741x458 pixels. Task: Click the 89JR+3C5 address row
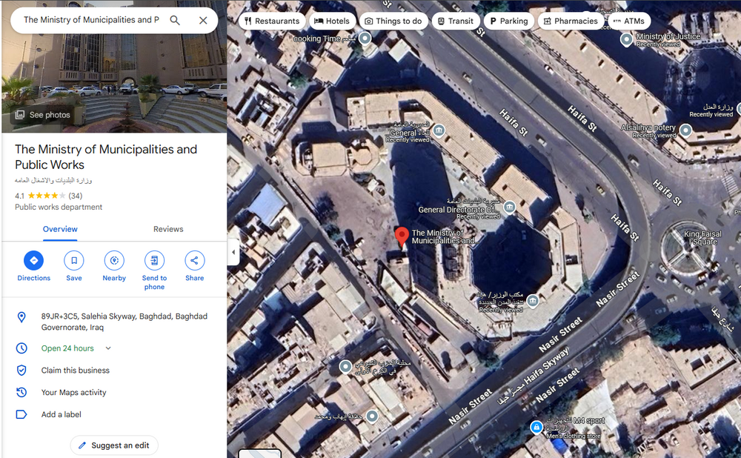coord(114,322)
